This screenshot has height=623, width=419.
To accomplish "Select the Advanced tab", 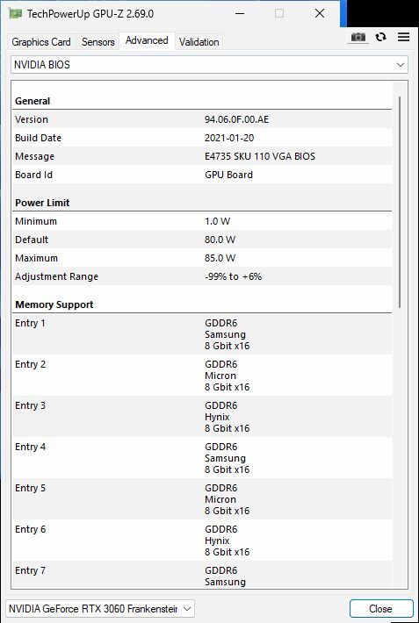I will point(147,40).
